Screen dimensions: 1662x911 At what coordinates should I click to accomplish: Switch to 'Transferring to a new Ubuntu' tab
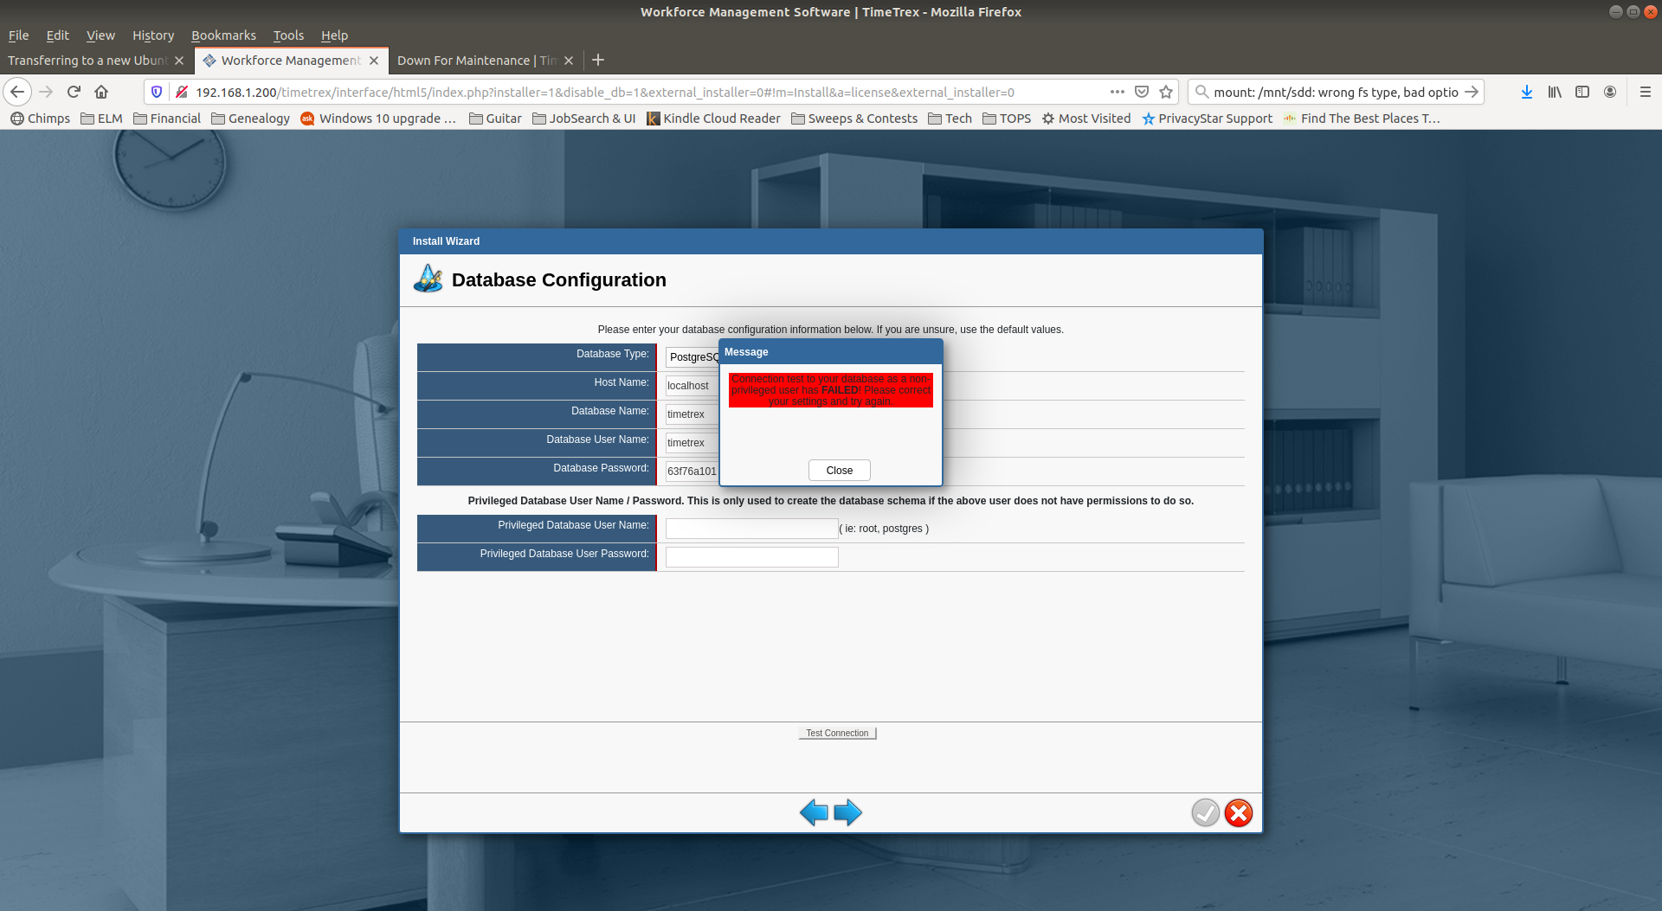click(87, 61)
